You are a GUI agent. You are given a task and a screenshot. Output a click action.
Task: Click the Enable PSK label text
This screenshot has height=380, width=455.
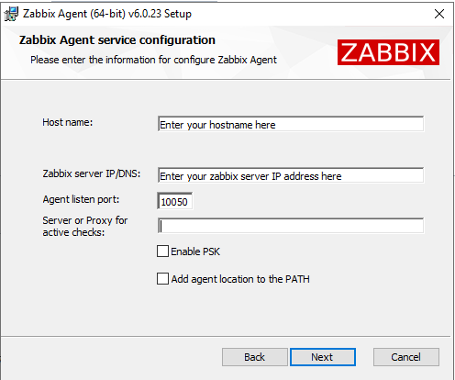point(195,251)
